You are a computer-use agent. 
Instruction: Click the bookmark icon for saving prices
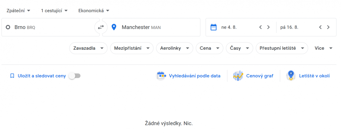click(x=12, y=76)
